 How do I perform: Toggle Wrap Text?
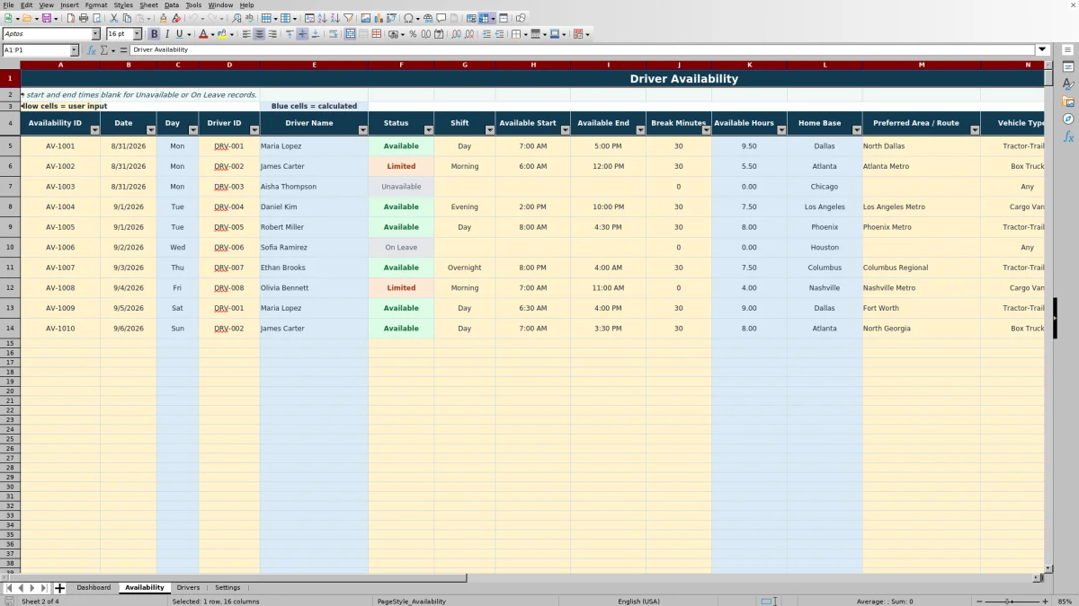(333, 34)
